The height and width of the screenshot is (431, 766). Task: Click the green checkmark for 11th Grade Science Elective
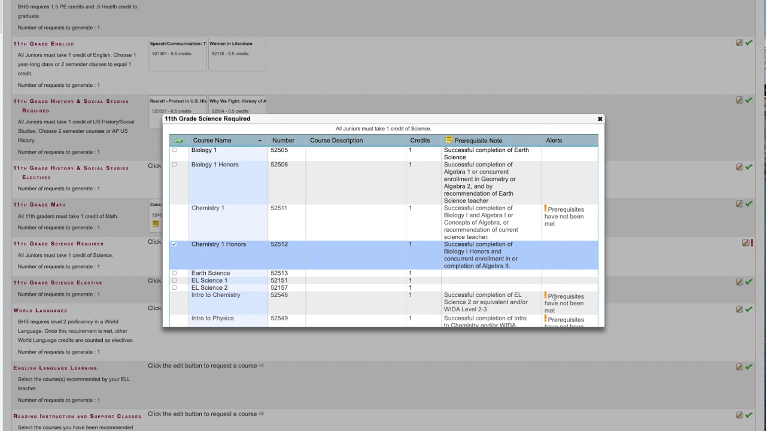pos(749,282)
